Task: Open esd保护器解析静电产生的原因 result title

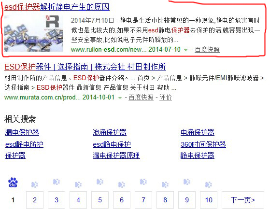Action: [57, 7]
